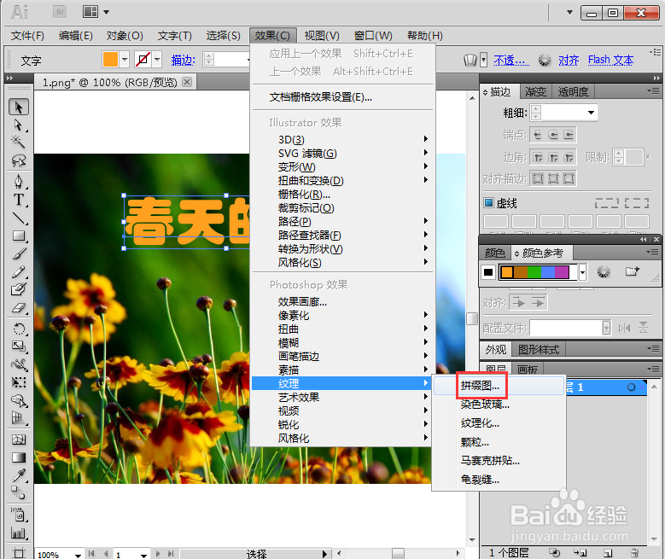Choose 拼缀图... from texture submenu
The image size is (665, 559).
pos(499,386)
